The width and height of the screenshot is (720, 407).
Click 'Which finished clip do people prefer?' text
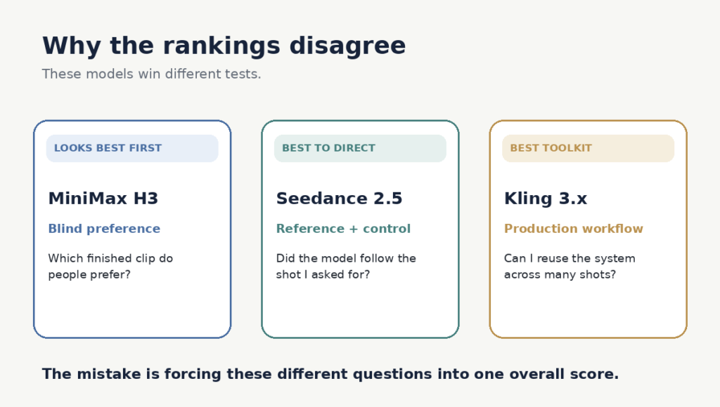[110, 266]
